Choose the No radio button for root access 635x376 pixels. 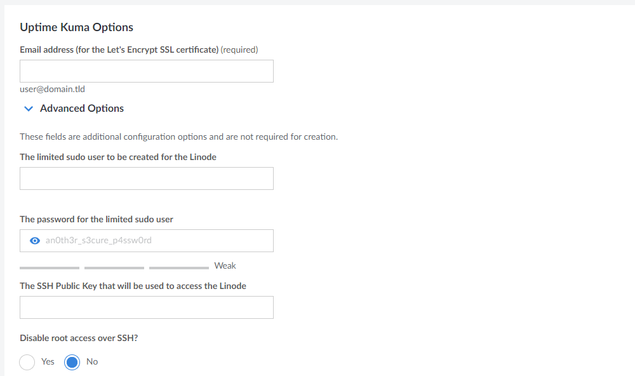pos(72,362)
